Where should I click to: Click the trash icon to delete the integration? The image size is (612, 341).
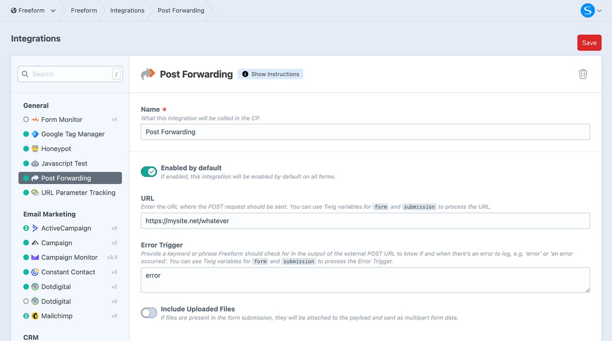(583, 74)
